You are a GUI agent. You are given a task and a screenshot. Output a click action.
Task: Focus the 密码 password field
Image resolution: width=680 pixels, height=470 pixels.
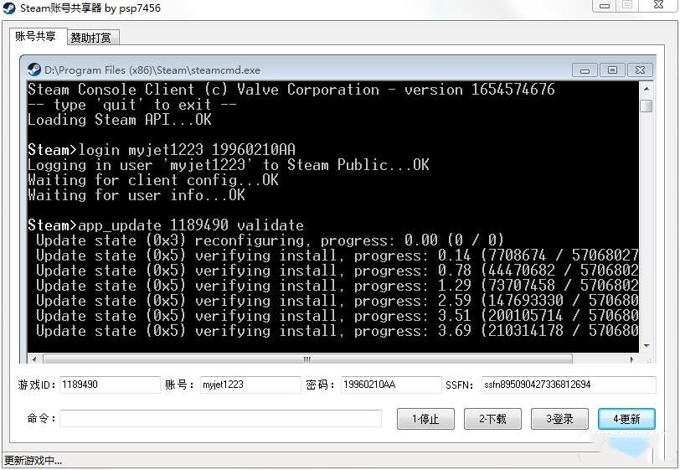(x=391, y=385)
